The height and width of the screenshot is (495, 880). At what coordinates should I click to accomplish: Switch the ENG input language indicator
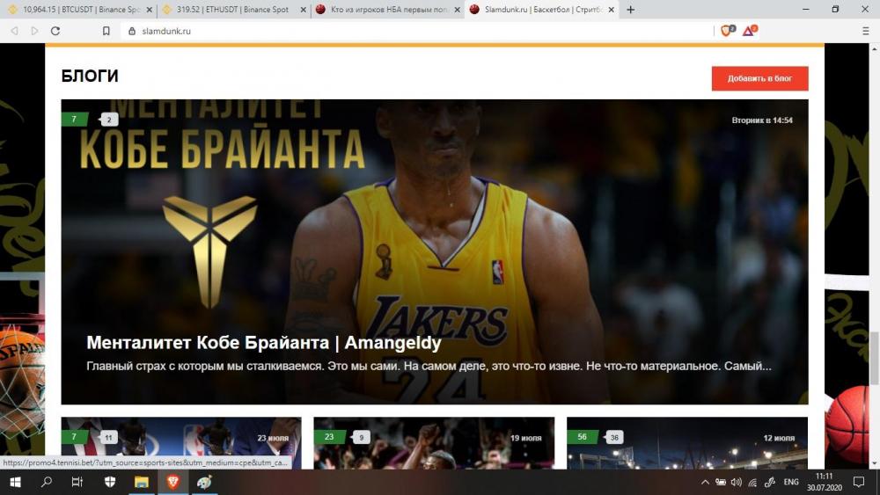pyautogui.click(x=791, y=482)
